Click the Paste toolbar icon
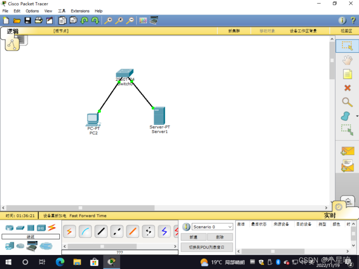The width and height of the screenshot is (359, 269). [73, 20]
